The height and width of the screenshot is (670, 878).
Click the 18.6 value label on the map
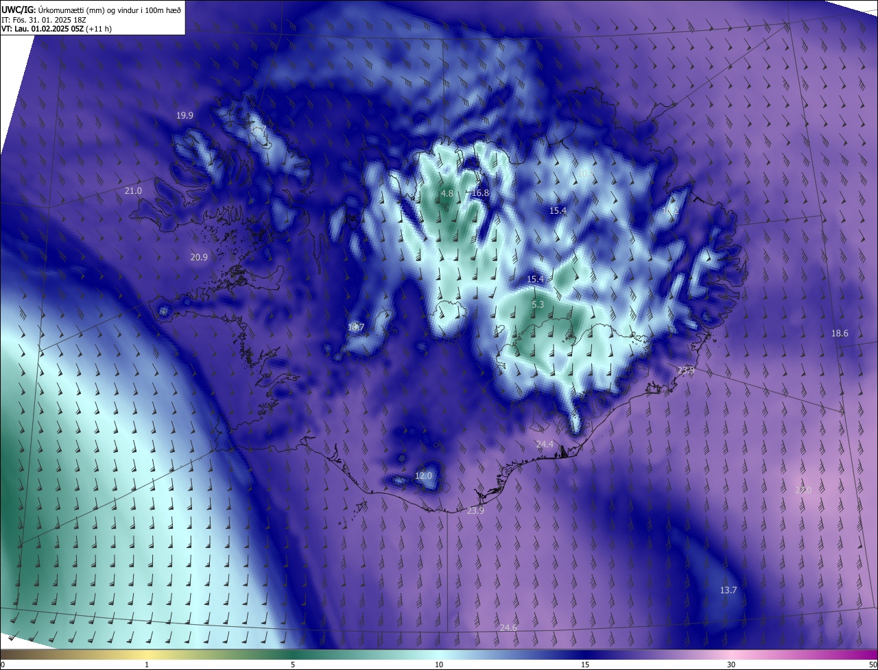coord(840,334)
